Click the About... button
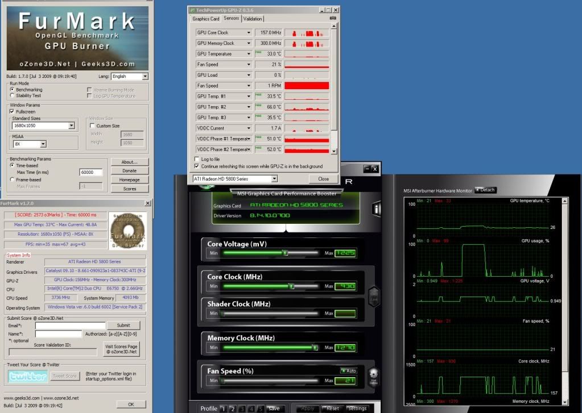The height and width of the screenshot is (413, 582). coord(130,162)
